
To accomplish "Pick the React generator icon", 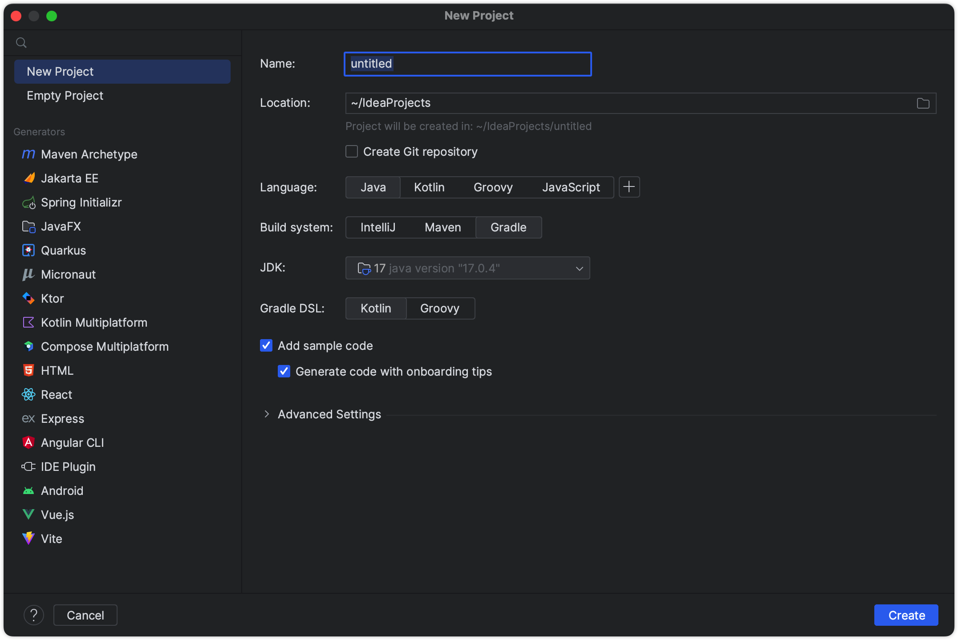I will tap(28, 395).
